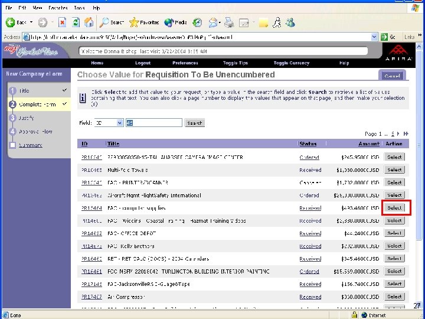The width and height of the screenshot is (425, 319).
Task: Sort by the Title column header
Action: pyautogui.click(x=113, y=144)
